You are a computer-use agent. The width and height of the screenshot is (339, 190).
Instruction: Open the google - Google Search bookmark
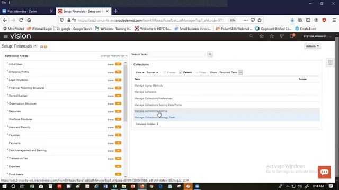[74, 28]
